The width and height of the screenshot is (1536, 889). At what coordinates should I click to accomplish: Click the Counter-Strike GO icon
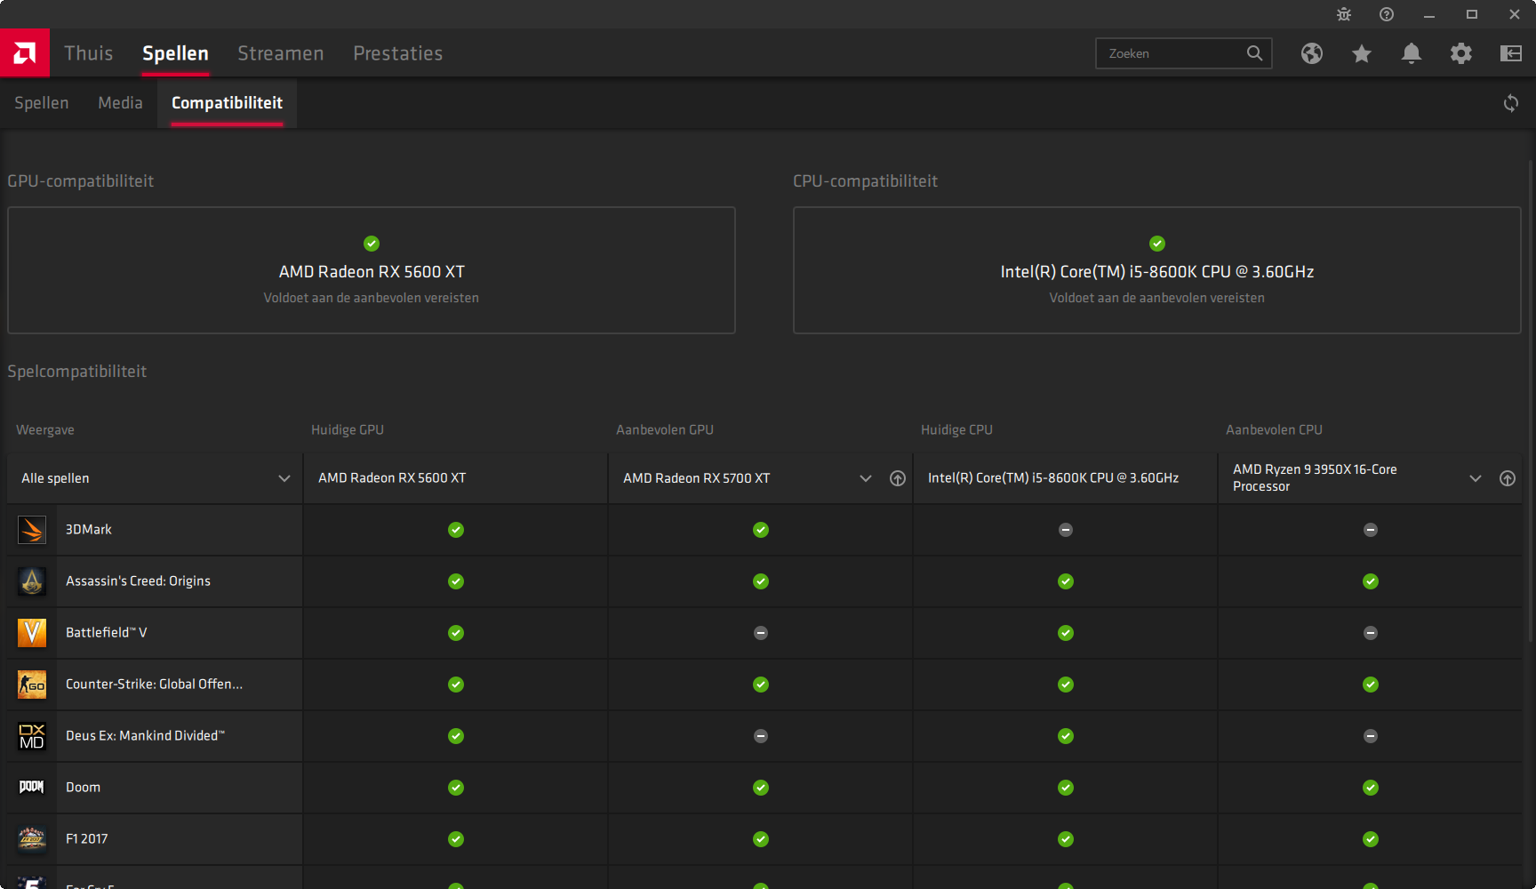32,685
